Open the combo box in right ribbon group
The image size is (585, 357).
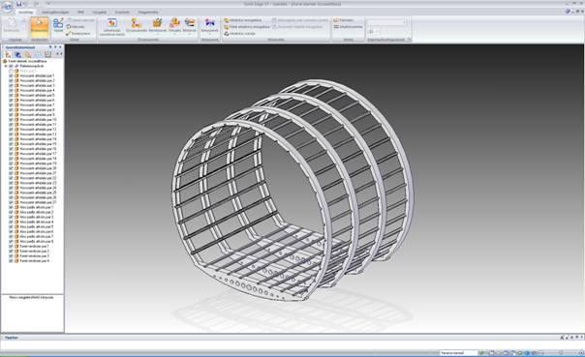click(x=386, y=22)
